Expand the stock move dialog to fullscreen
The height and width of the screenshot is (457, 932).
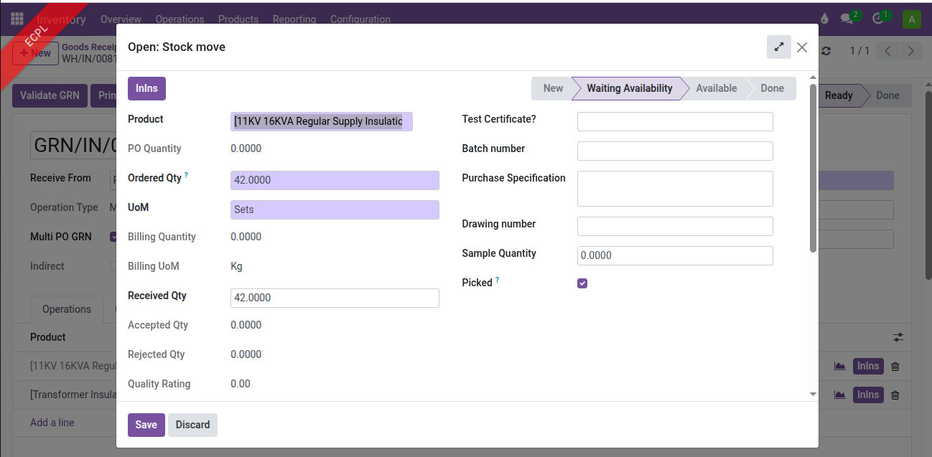pos(778,47)
